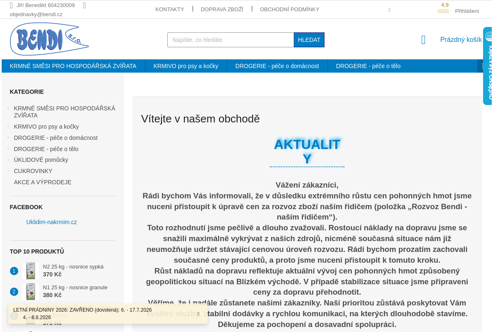
Task: Click the rank 1 badge in Top 10
Action: [14, 271]
